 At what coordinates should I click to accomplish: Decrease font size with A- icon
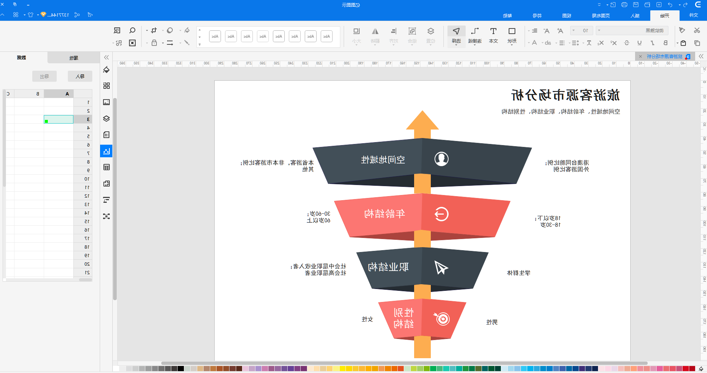546,31
